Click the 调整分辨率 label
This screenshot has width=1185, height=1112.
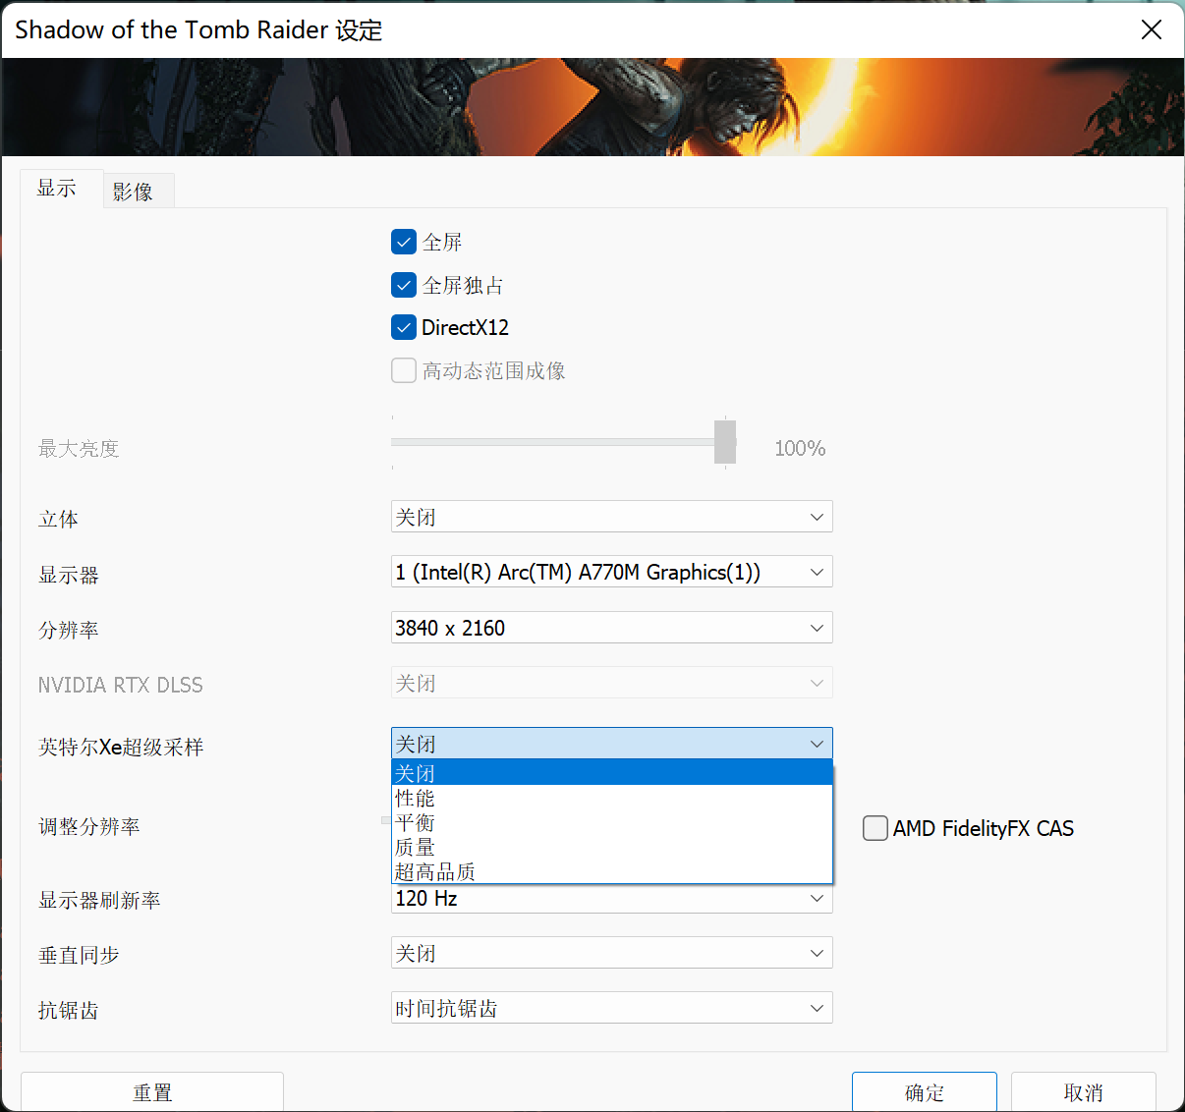(89, 827)
